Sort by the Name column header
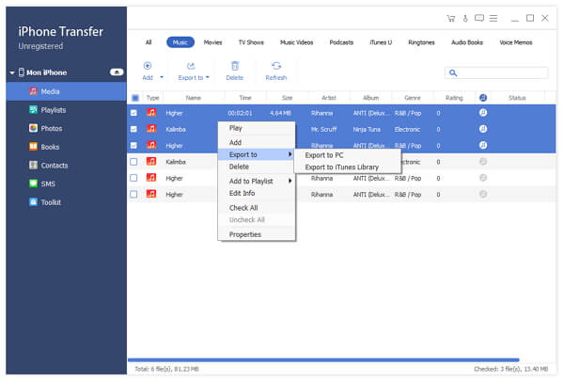 (x=194, y=98)
